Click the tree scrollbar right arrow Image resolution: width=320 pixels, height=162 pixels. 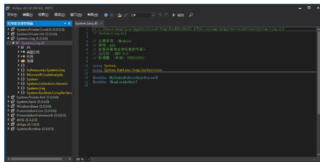[x=70, y=159]
